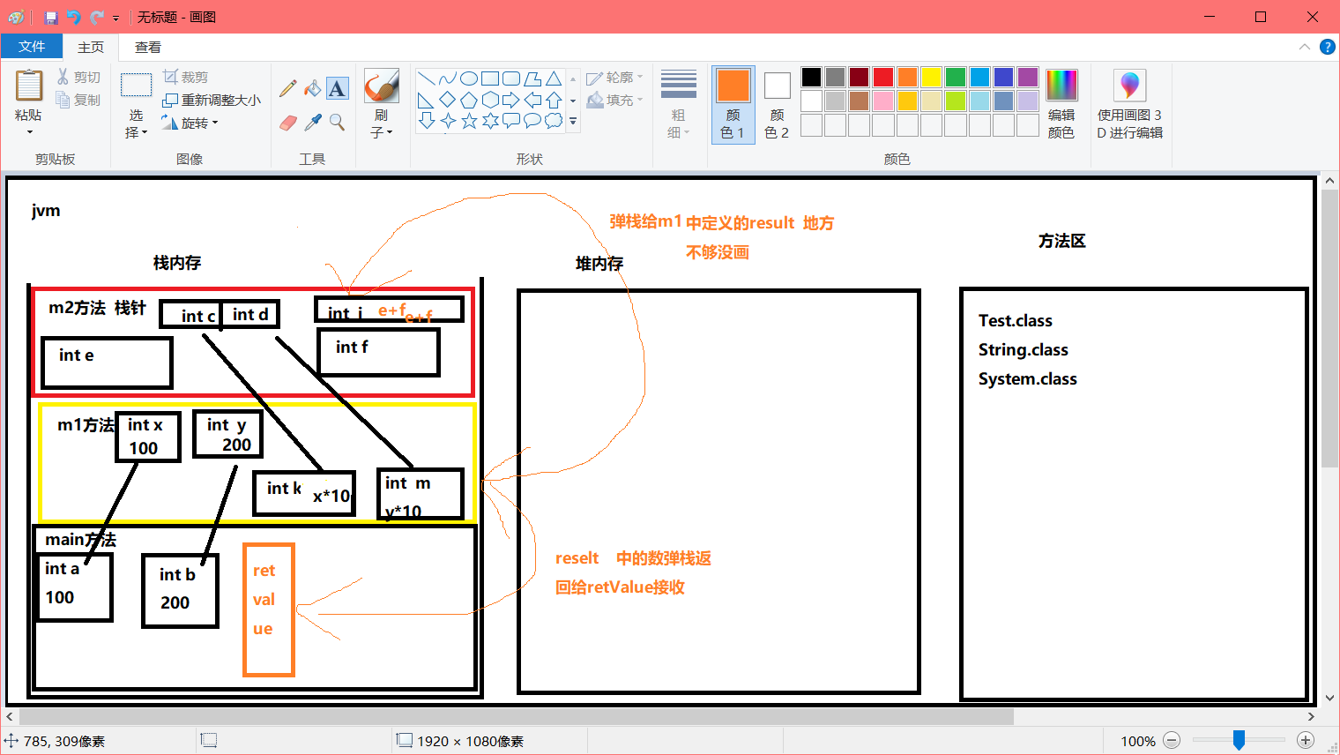Image resolution: width=1340 pixels, height=755 pixels.
Task: Open Paint help with the question mark
Action: [1327, 47]
